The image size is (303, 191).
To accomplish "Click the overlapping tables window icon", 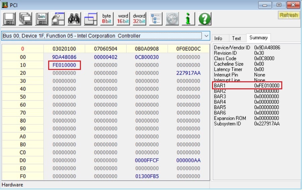I will click(x=90, y=19).
